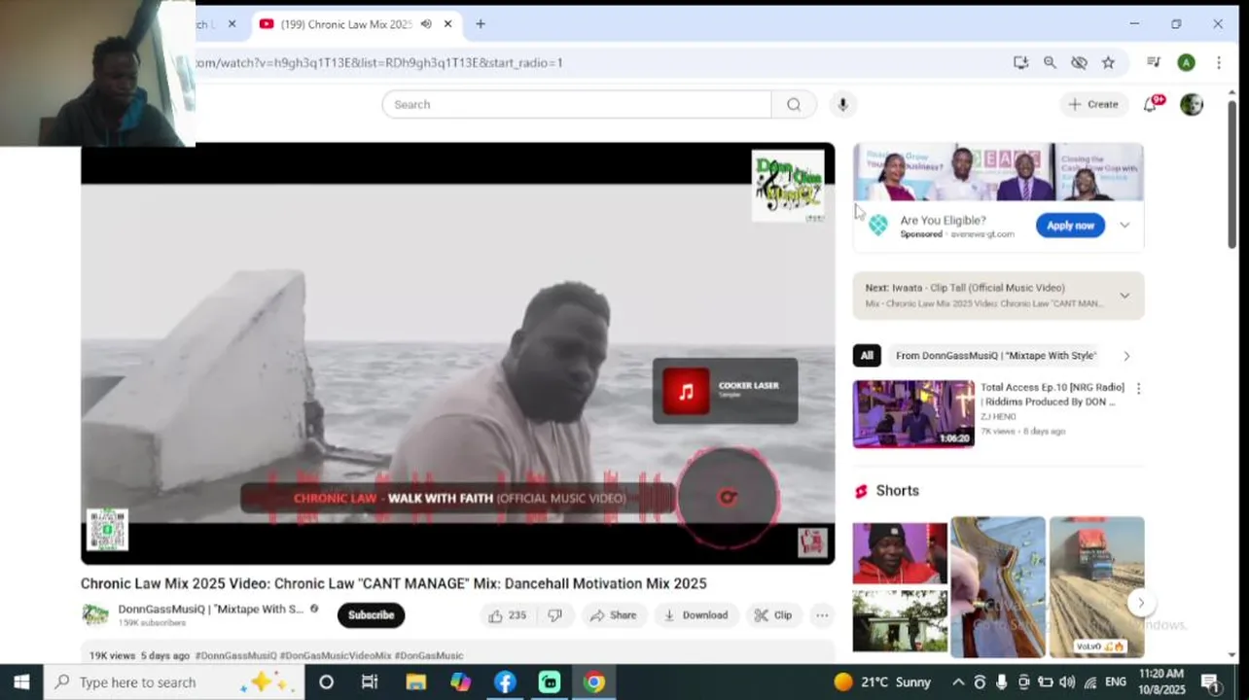The height and width of the screenshot is (700, 1249).
Task: Open Windows notification center
Action: point(1211,682)
